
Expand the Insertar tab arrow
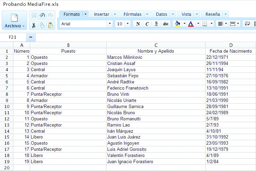click(115, 14)
